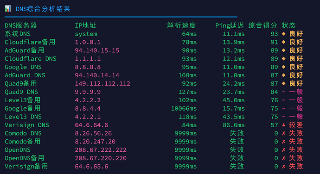Click the diamond status icon in 系统DNS row

click(x=283, y=34)
